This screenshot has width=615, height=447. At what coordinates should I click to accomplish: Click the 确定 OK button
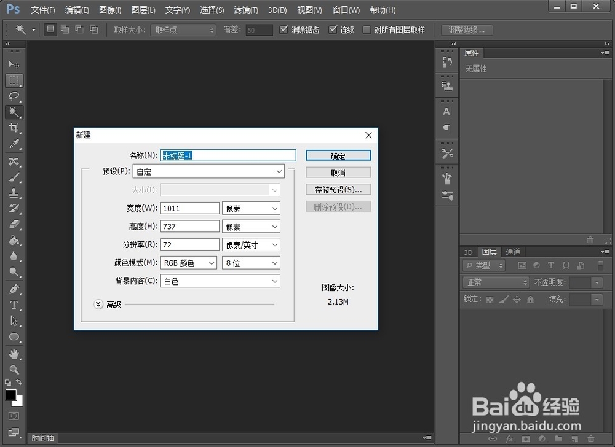click(338, 156)
